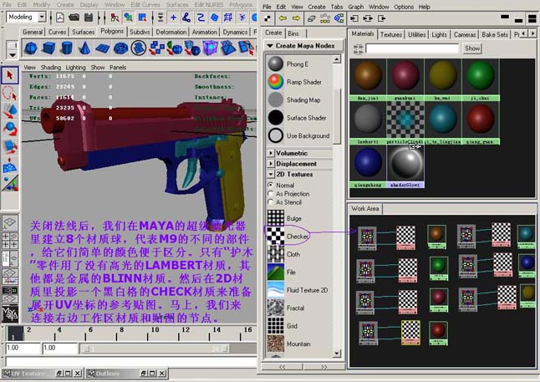Viewport: 540px width, 382px height.
Task: Open the Modeling menu set dropdown
Action: [42, 17]
